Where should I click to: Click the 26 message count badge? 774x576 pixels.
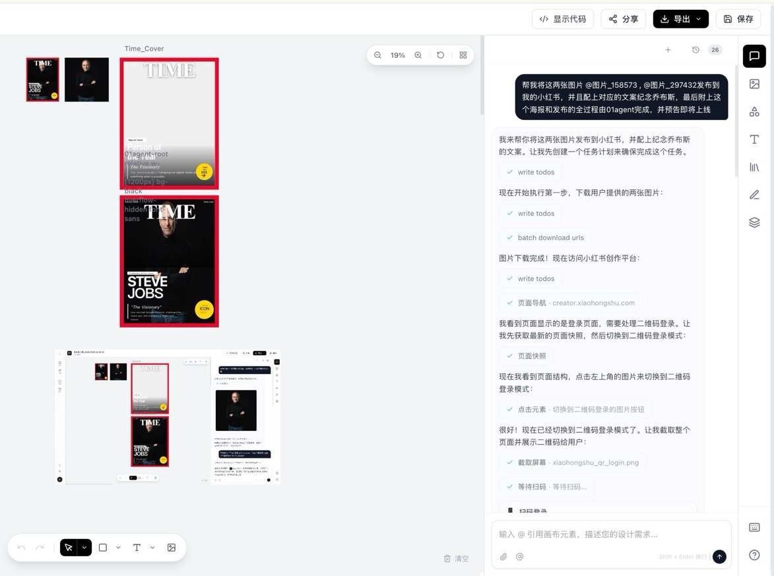click(x=715, y=50)
